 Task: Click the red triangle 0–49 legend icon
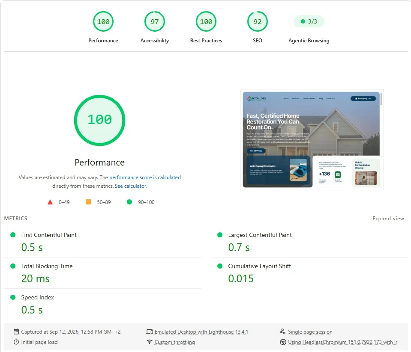pos(50,202)
